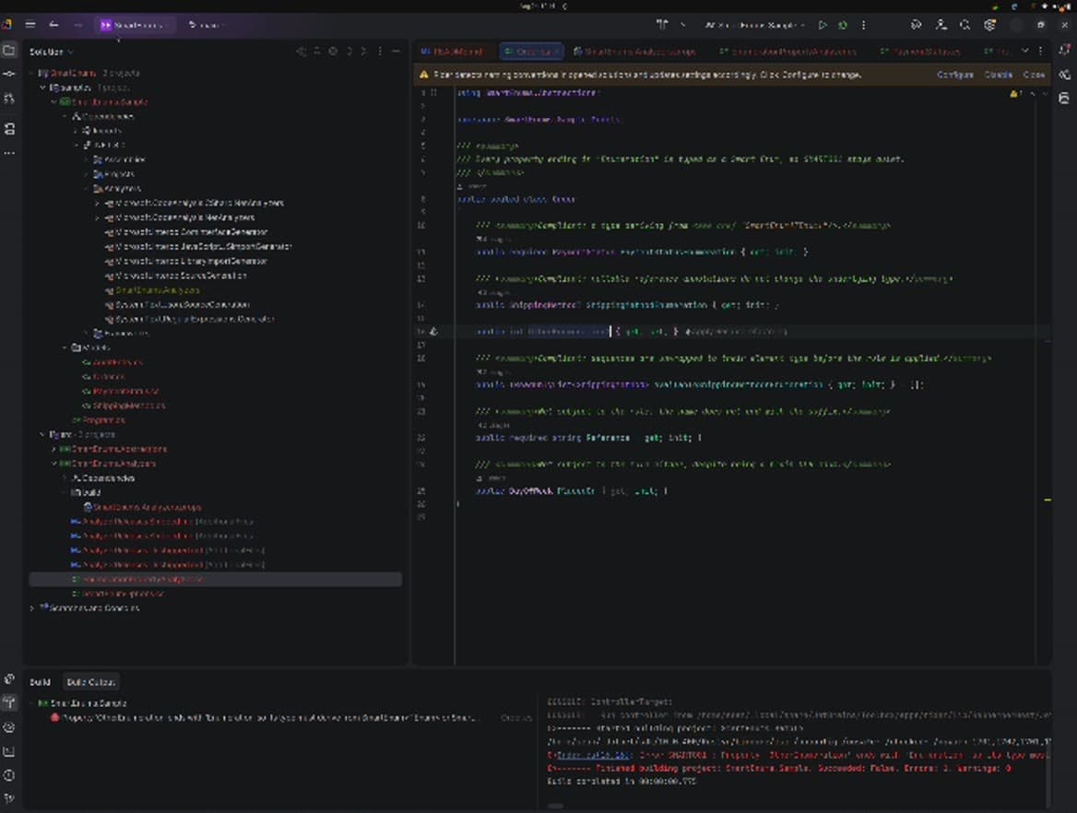Select the Build Output tab

[90, 682]
